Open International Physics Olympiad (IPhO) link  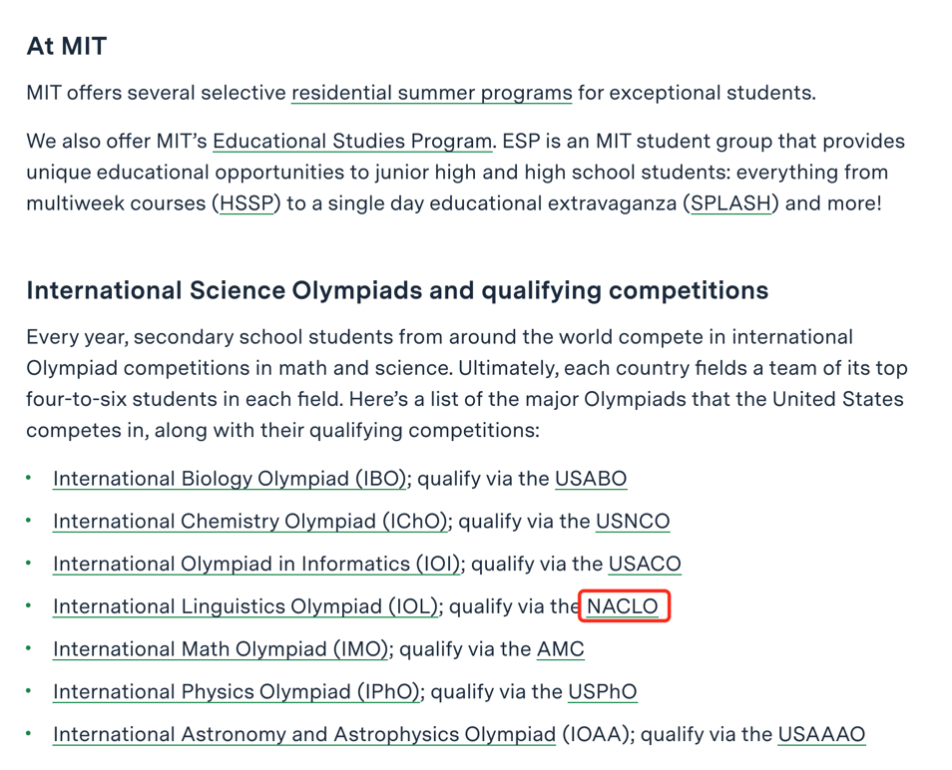click(238, 693)
